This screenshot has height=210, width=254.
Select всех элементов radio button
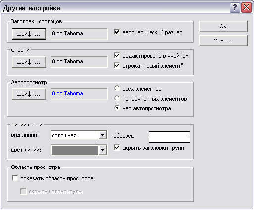point(117,88)
